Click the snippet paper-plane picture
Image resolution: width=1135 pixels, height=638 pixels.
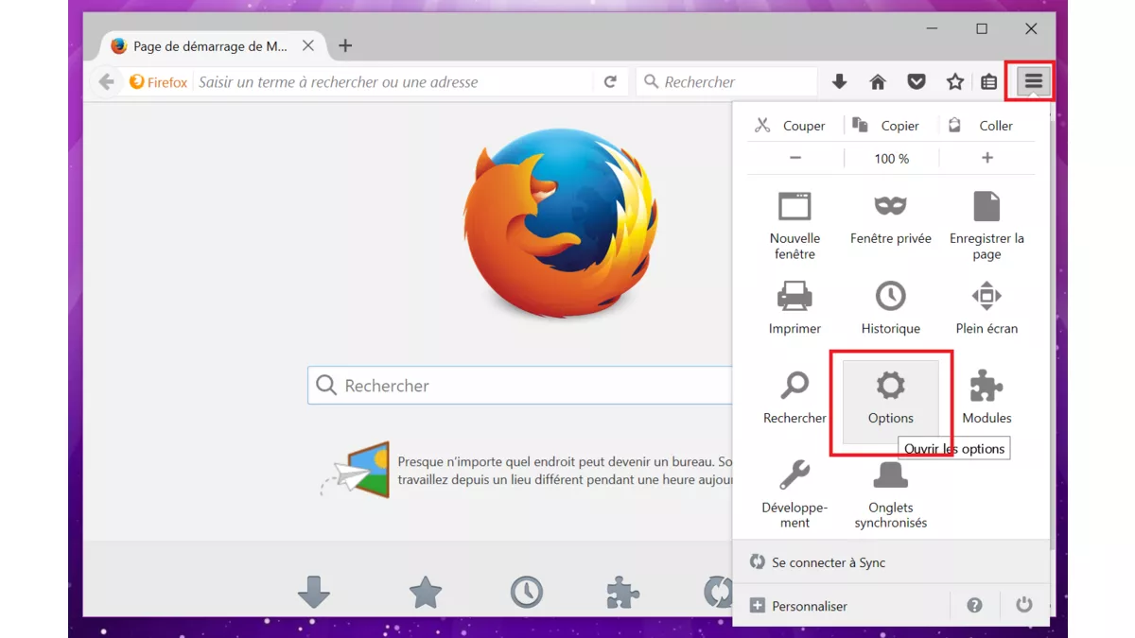click(x=357, y=470)
